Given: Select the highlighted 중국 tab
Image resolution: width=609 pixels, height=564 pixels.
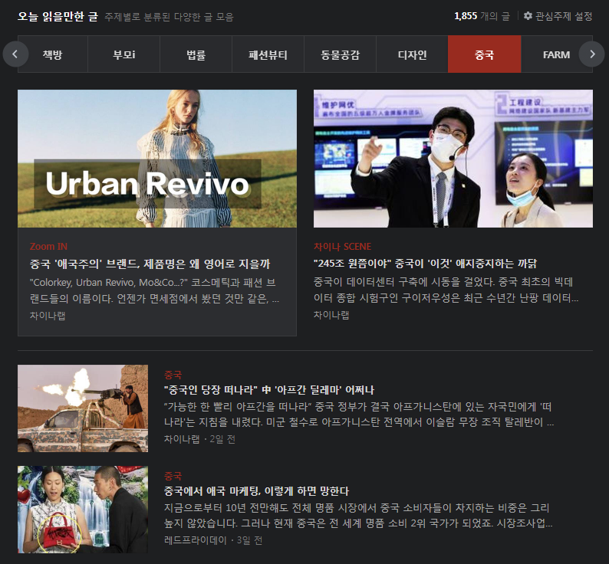Looking at the screenshot, I should point(484,54).
